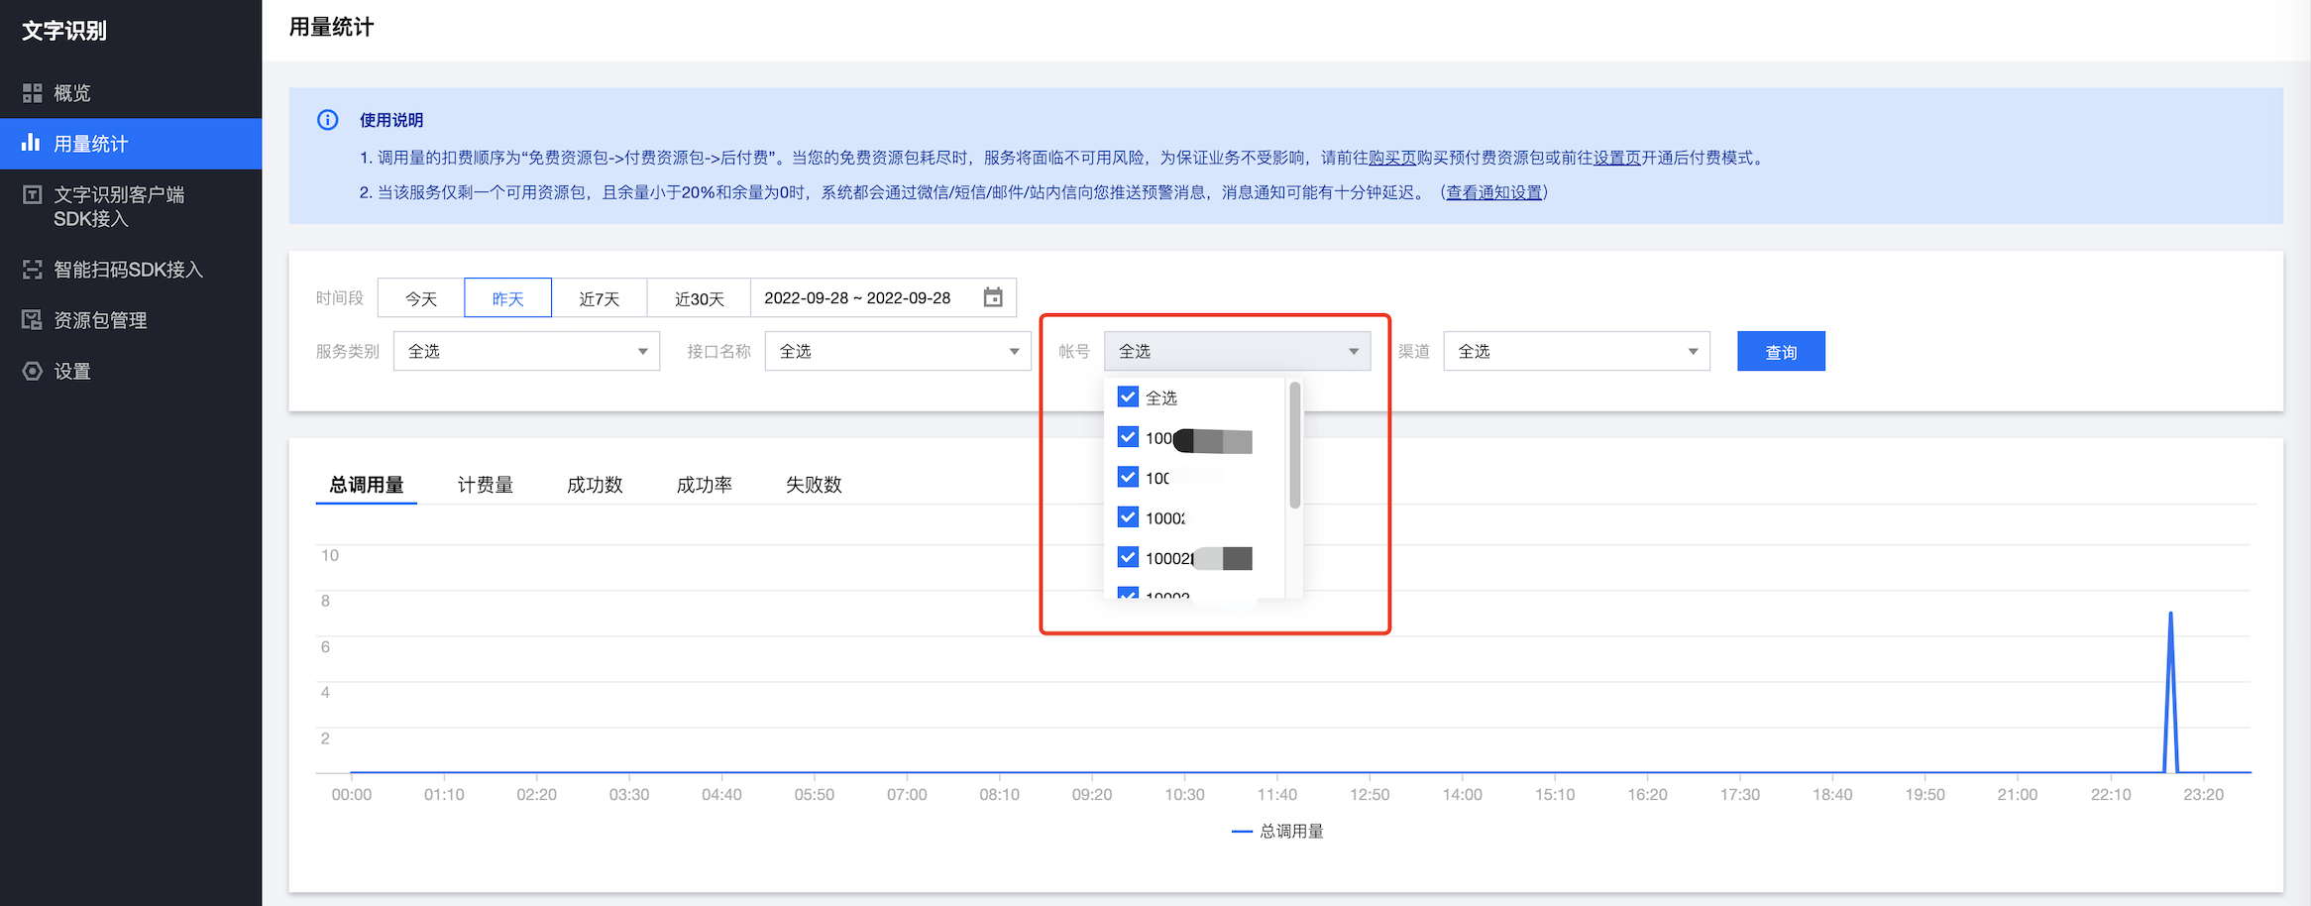Image resolution: width=2311 pixels, height=906 pixels.
Task: Click the 设置 gear icon in sidebar
Action: [x=33, y=371]
